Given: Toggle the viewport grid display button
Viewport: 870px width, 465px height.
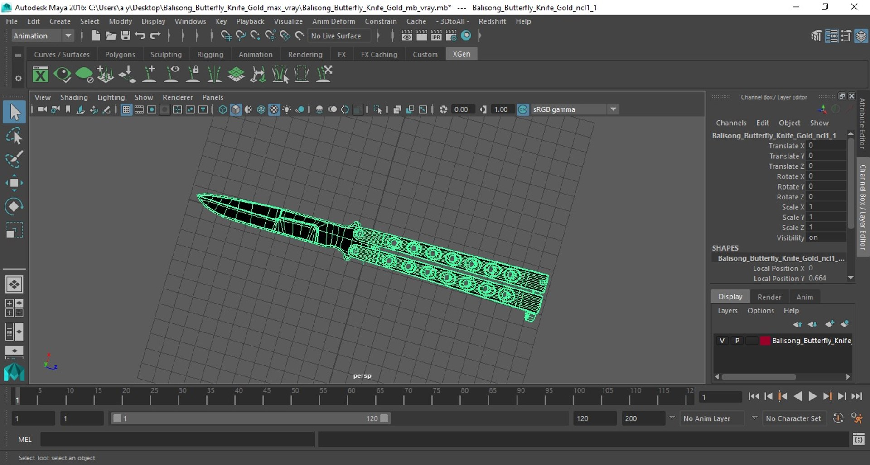Looking at the screenshot, I should (126, 109).
